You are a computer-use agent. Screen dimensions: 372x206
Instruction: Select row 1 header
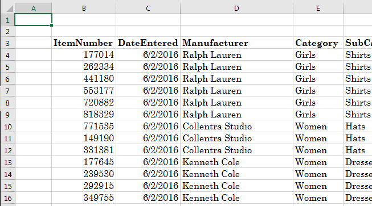point(7,20)
